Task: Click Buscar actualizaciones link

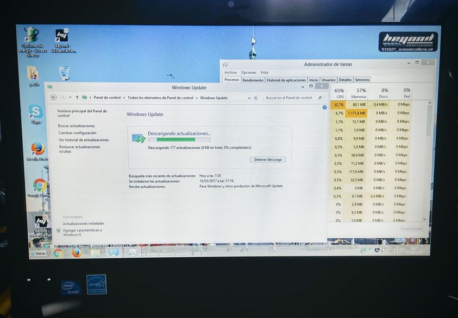Action: [x=77, y=126]
